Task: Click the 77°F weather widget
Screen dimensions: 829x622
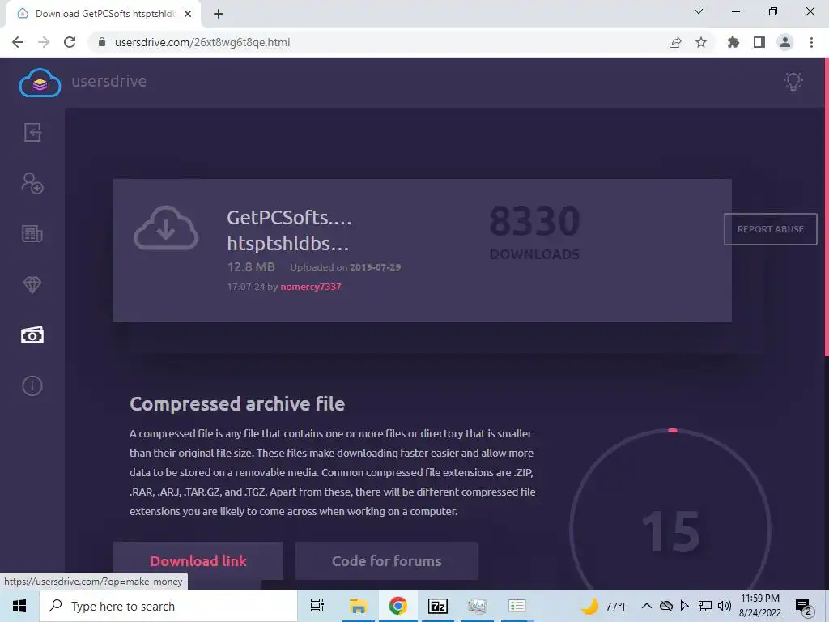Action: [x=604, y=606]
